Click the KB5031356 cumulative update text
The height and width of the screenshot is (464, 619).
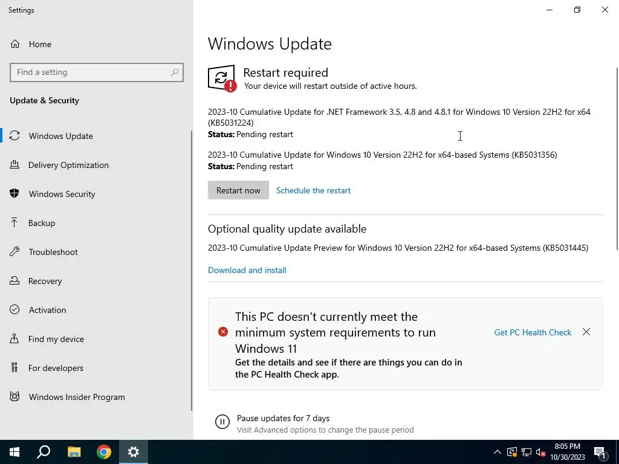(383, 155)
